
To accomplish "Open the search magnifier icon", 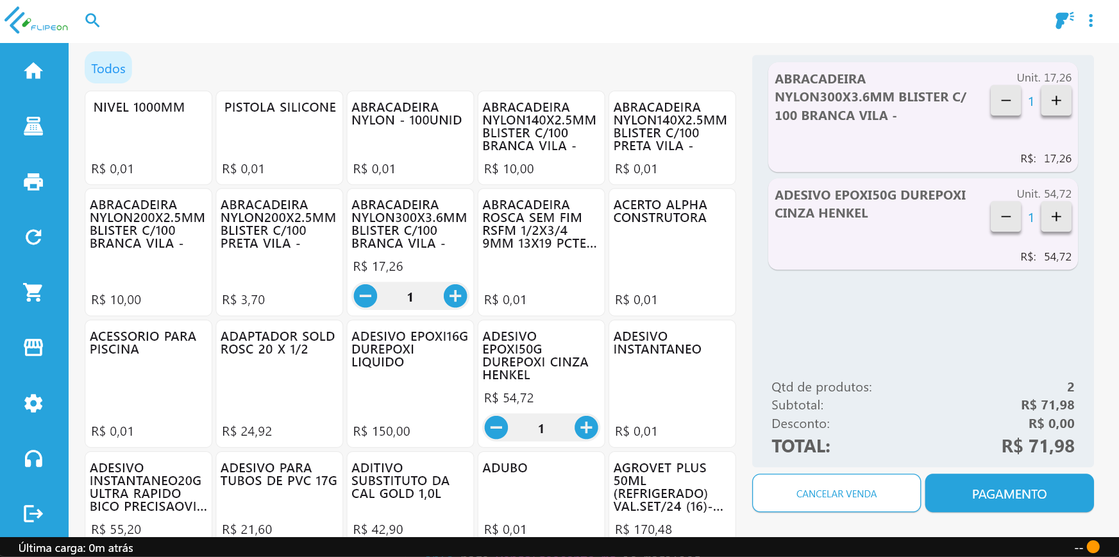I will (x=92, y=21).
